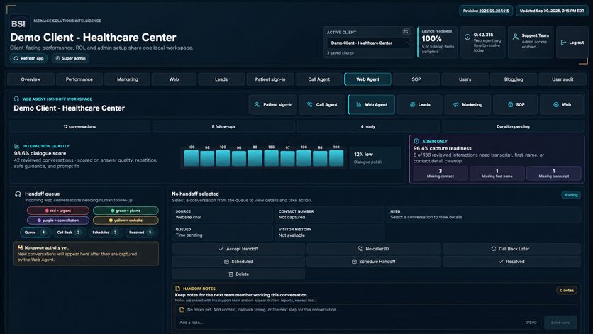Open the Marketing top tab
The width and height of the screenshot is (593, 334).
128,79
